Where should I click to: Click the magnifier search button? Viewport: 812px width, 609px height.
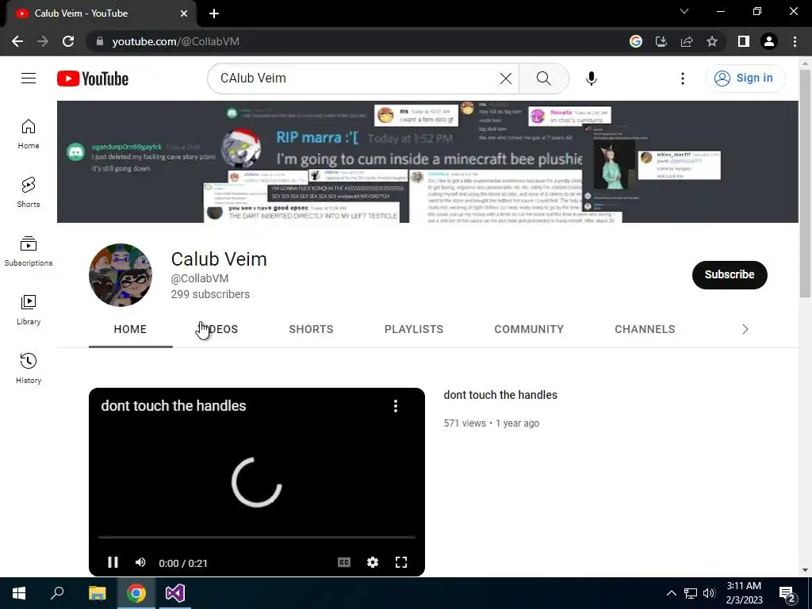544,79
